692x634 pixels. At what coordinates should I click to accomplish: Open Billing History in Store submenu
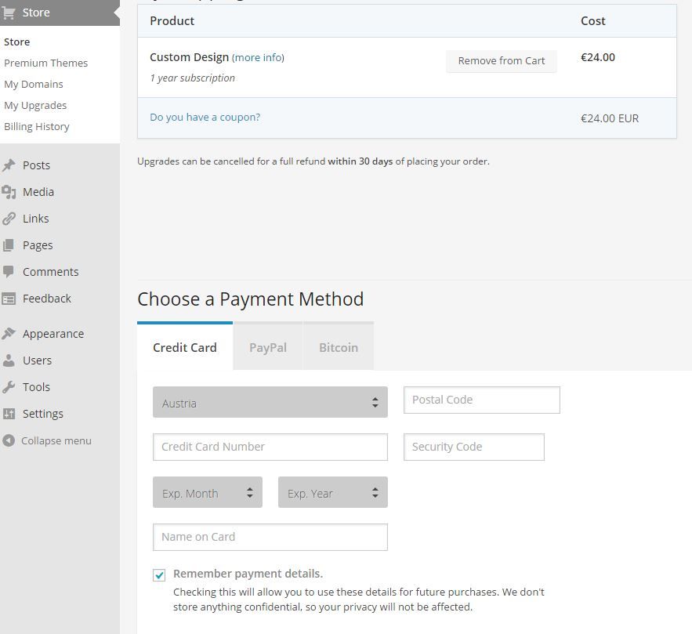point(37,126)
